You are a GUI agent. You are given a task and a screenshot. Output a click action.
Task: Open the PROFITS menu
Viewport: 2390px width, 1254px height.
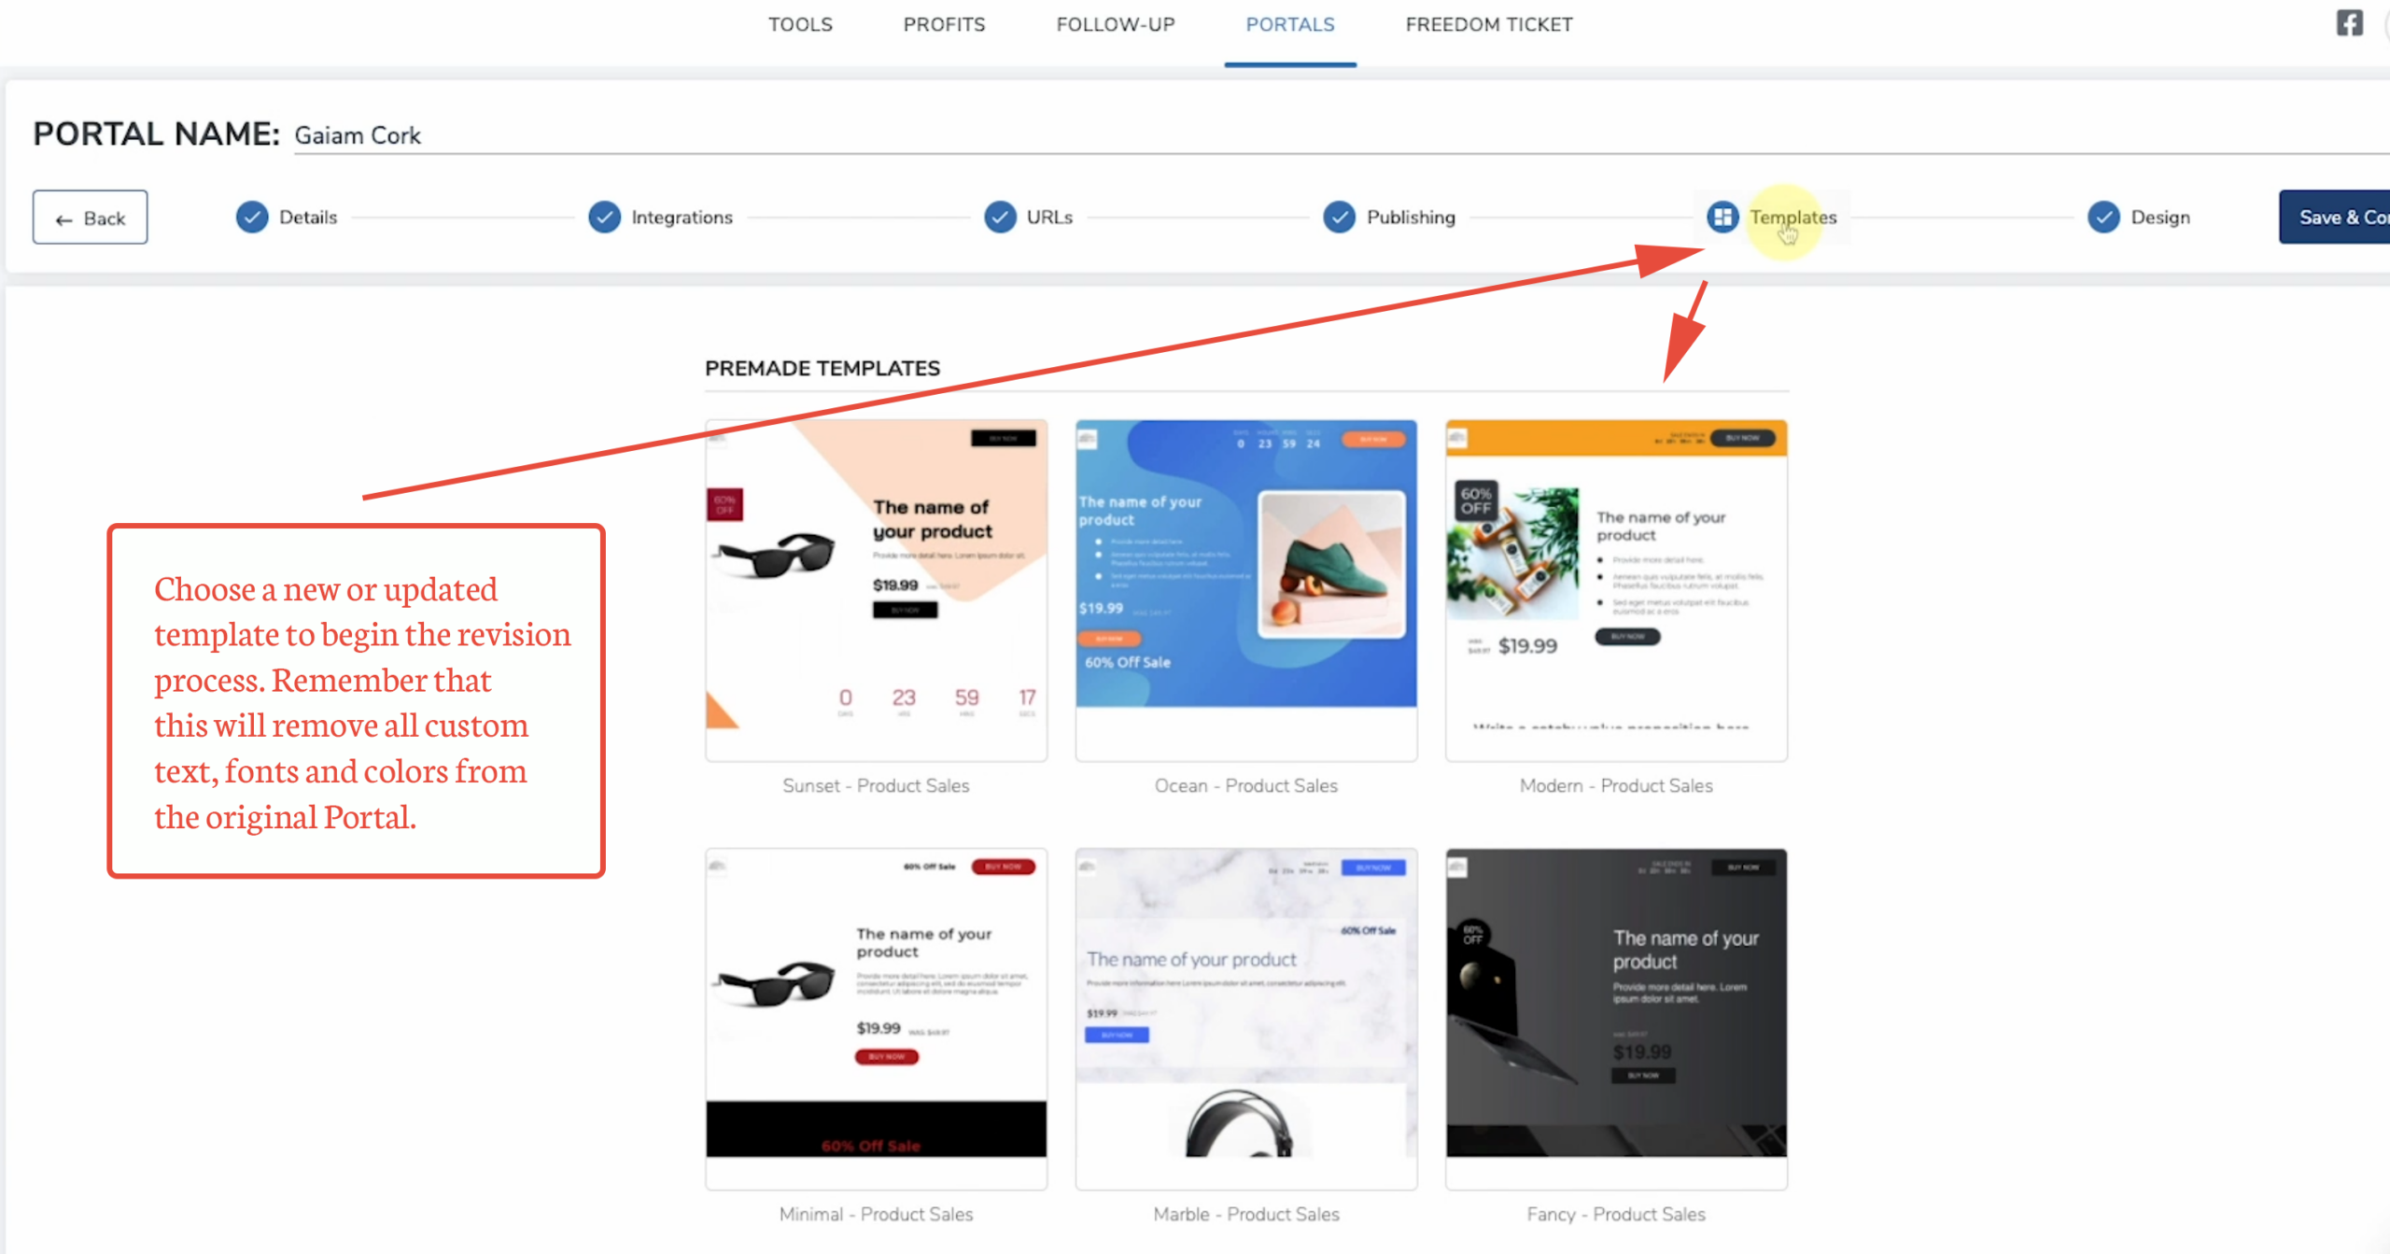tap(944, 25)
